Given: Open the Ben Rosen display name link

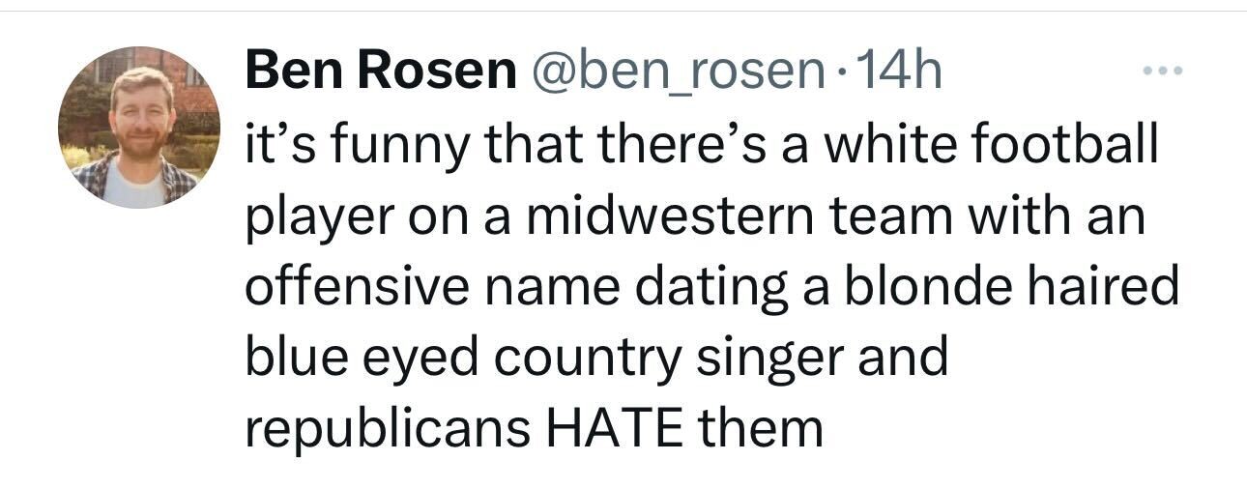Looking at the screenshot, I should (380, 71).
